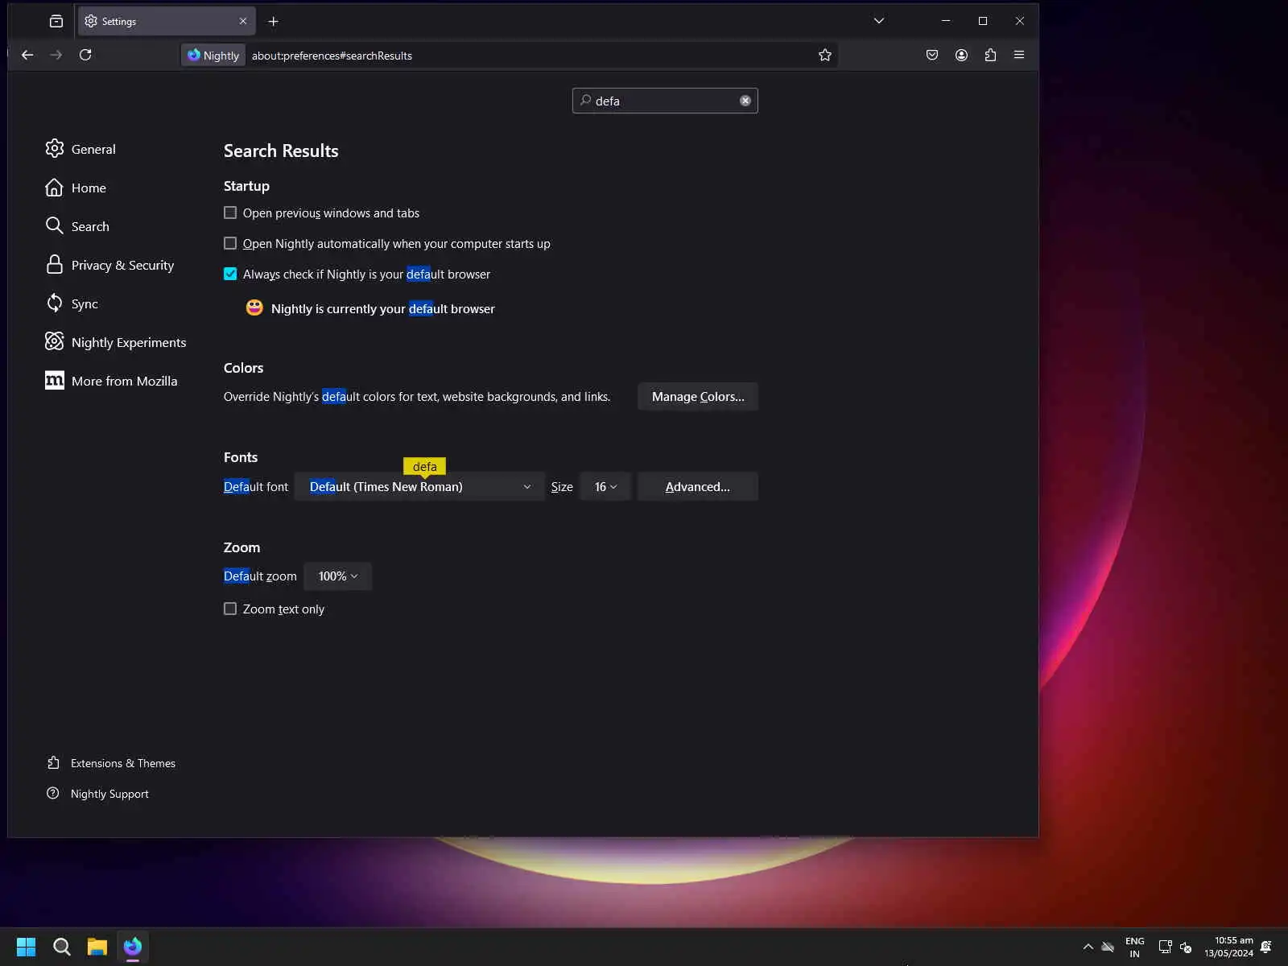Screen dimensions: 1288x966
Task: Click the 'Nightly is currently your default browser' text
Action: [383, 309]
